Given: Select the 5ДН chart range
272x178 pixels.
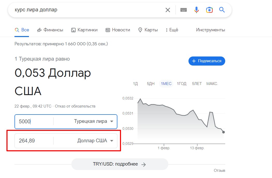Looking at the screenshot, I should click(x=150, y=84).
